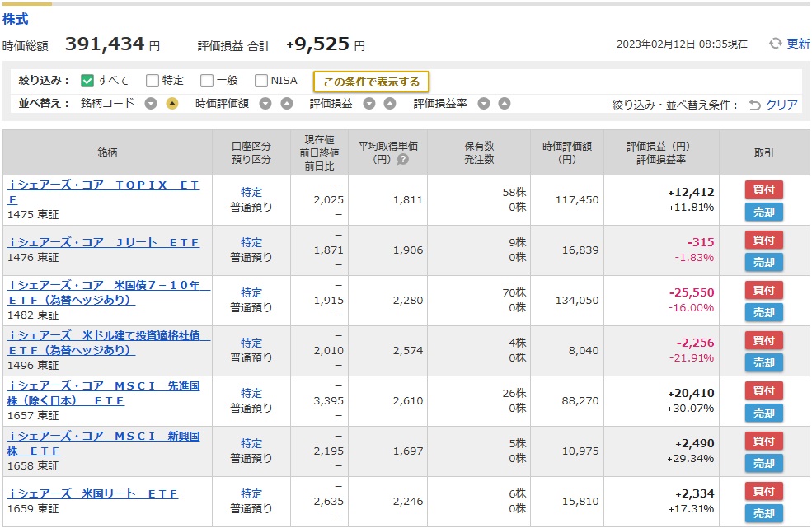Viewport: 812px width, 528px height.
Task: Sort 評価損益 ascending with the up arrow
Action: pos(390,104)
